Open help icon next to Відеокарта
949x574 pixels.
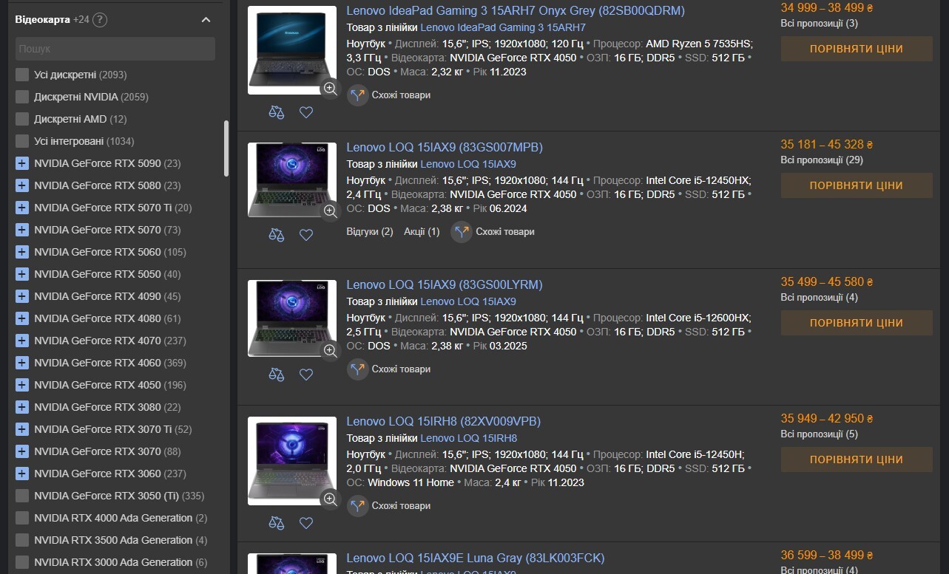(x=100, y=20)
